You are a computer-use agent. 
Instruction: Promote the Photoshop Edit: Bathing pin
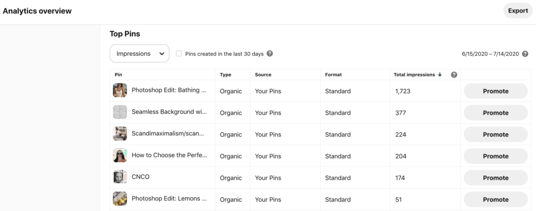coord(495,91)
